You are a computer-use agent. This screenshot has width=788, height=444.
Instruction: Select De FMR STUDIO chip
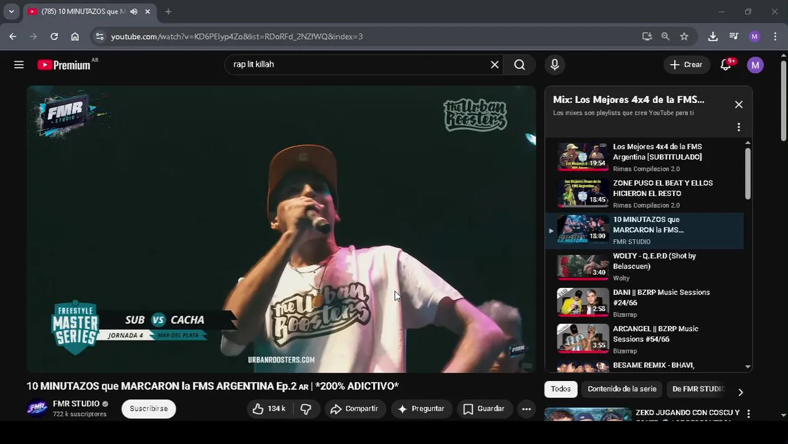click(698, 389)
